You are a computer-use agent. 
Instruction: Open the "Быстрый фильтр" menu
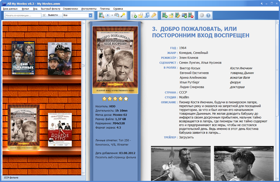(x=50, y=9)
